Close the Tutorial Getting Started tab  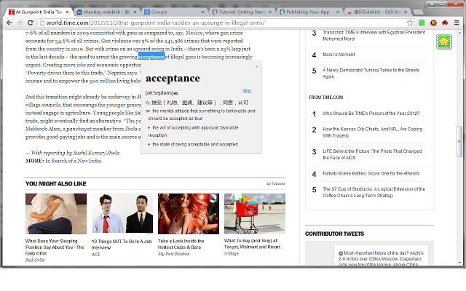tap(270, 12)
